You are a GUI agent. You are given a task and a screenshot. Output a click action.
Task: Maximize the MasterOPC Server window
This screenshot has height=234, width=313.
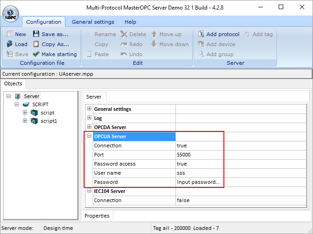tap(281, 7)
